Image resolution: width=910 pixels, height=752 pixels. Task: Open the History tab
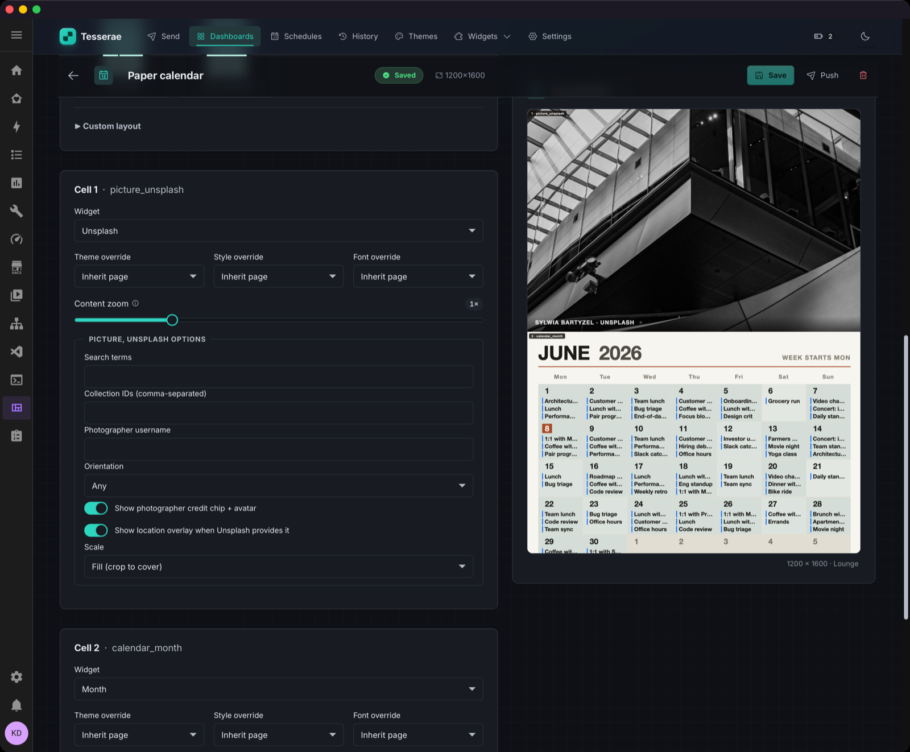[x=358, y=36]
